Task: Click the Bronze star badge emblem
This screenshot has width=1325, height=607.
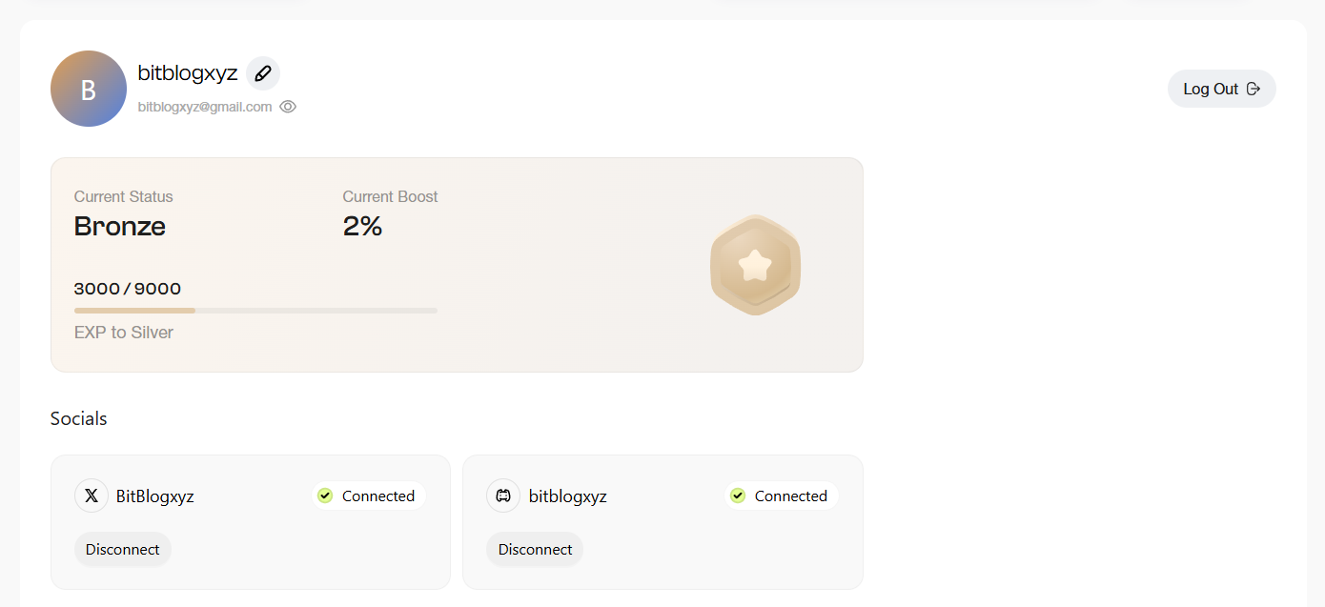Action: tap(755, 265)
